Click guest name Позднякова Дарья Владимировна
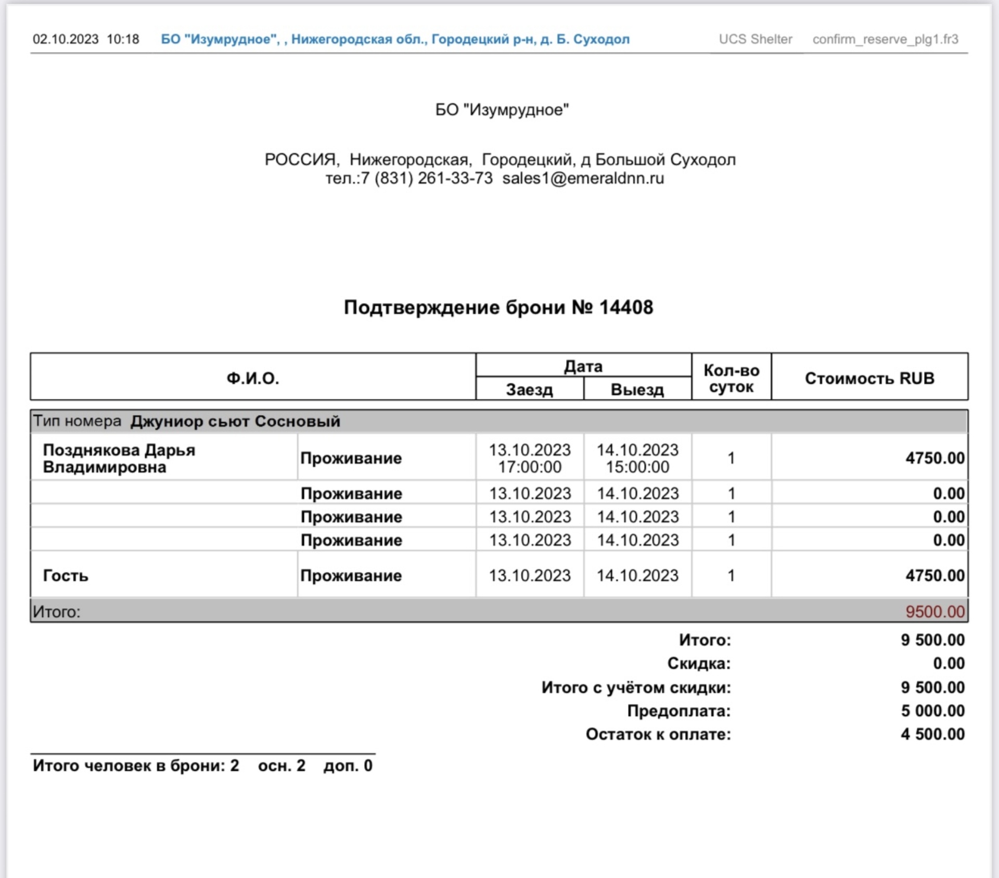Viewport: 999px width, 878px height. coord(119,458)
